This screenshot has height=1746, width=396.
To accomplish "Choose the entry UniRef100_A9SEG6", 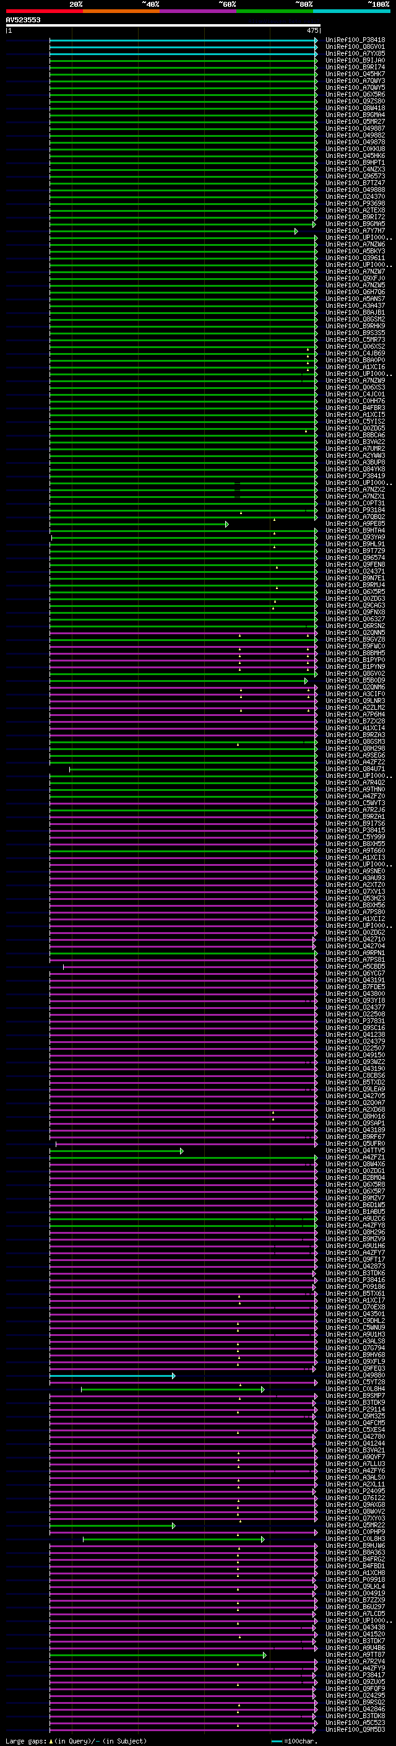I will click(355, 755).
